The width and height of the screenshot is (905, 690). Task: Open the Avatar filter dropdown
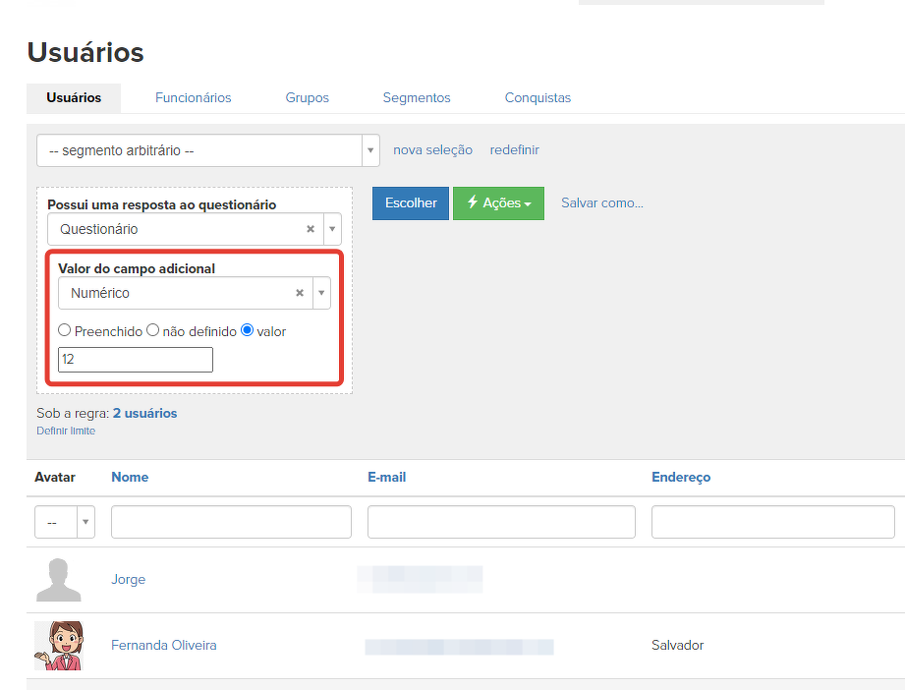click(65, 522)
